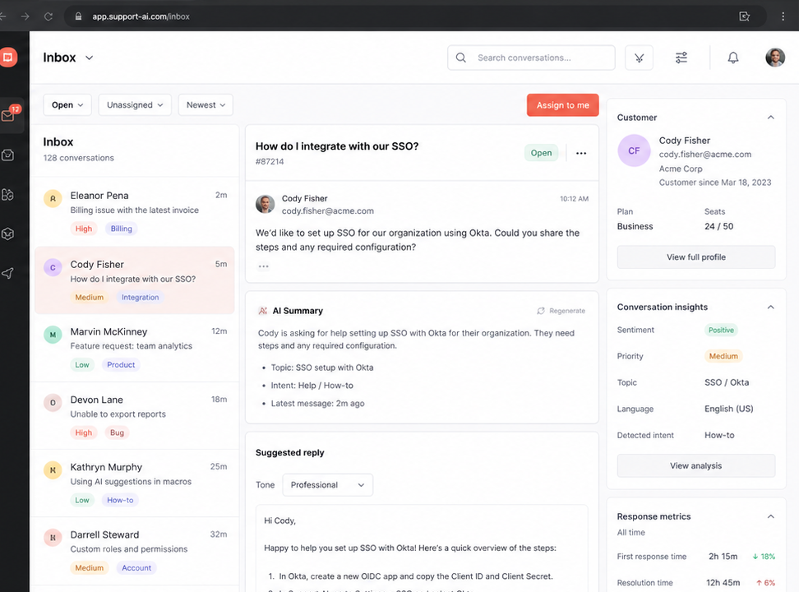Open Cody Fisher conversation in list

[x=135, y=280]
